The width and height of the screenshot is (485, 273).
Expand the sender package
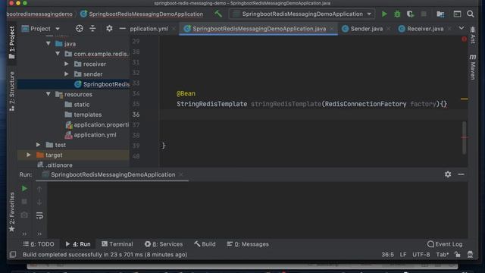(x=67, y=74)
